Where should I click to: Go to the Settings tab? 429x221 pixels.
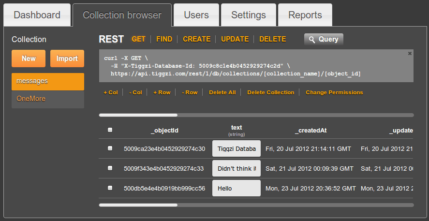(x=248, y=15)
